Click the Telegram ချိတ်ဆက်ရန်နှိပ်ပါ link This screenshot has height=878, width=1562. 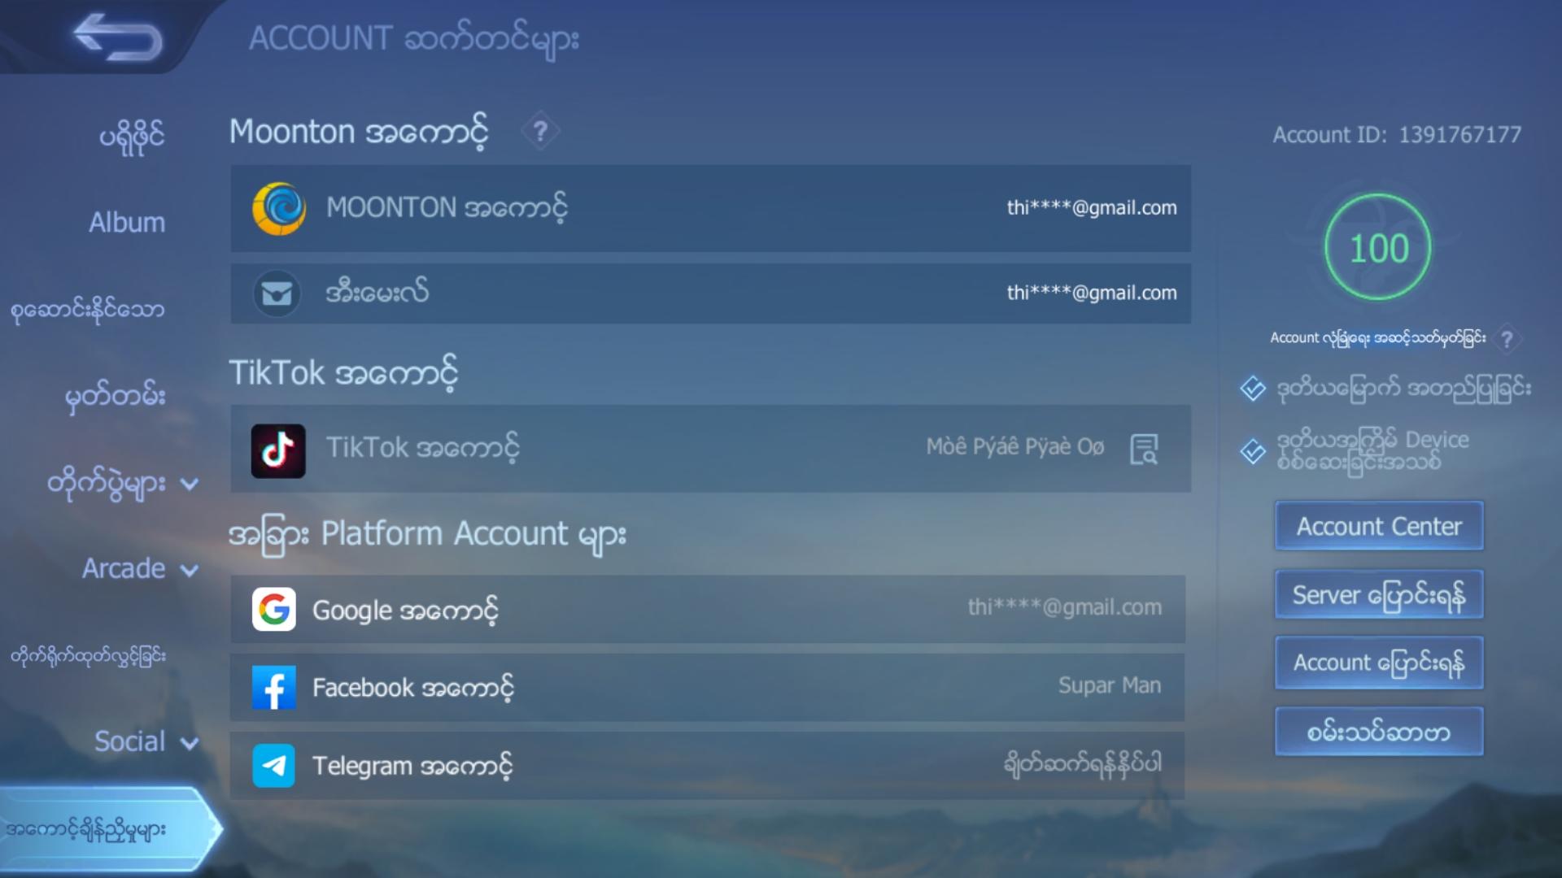click(x=1083, y=764)
